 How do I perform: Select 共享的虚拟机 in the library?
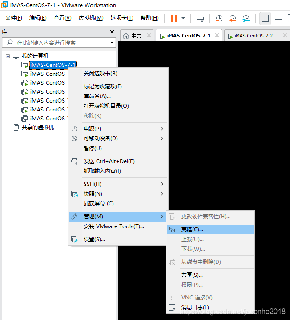click(x=38, y=127)
